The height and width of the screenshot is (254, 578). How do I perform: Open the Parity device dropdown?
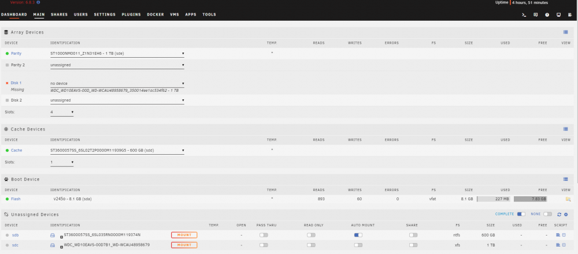click(x=117, y=54)
